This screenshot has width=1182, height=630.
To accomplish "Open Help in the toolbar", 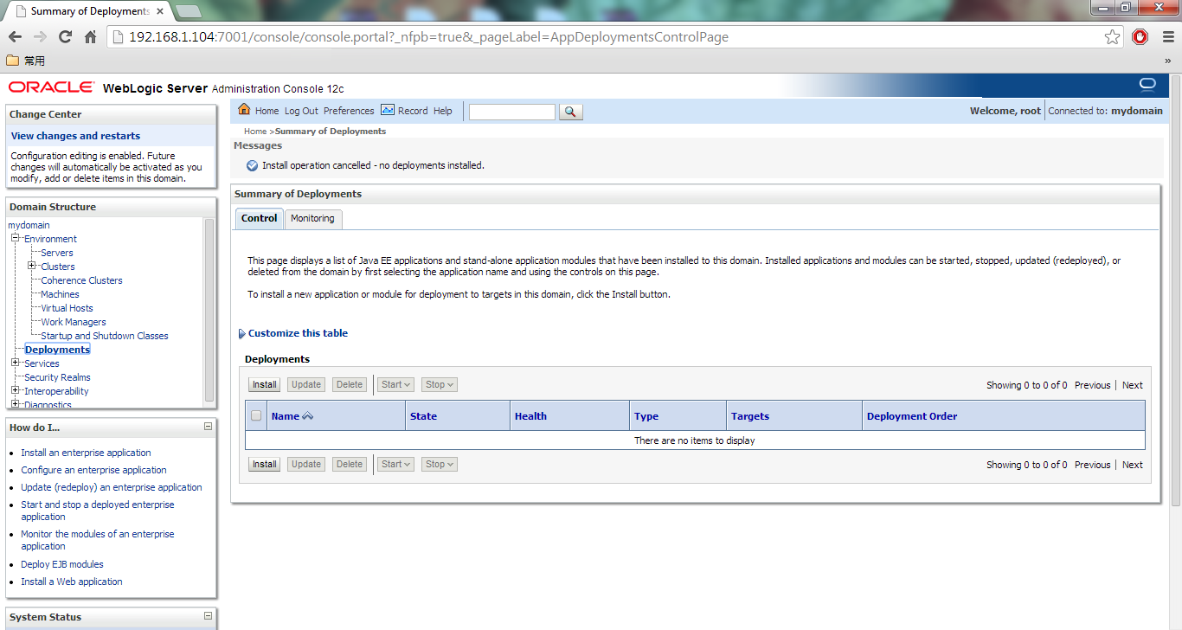I will coord(443,111).
